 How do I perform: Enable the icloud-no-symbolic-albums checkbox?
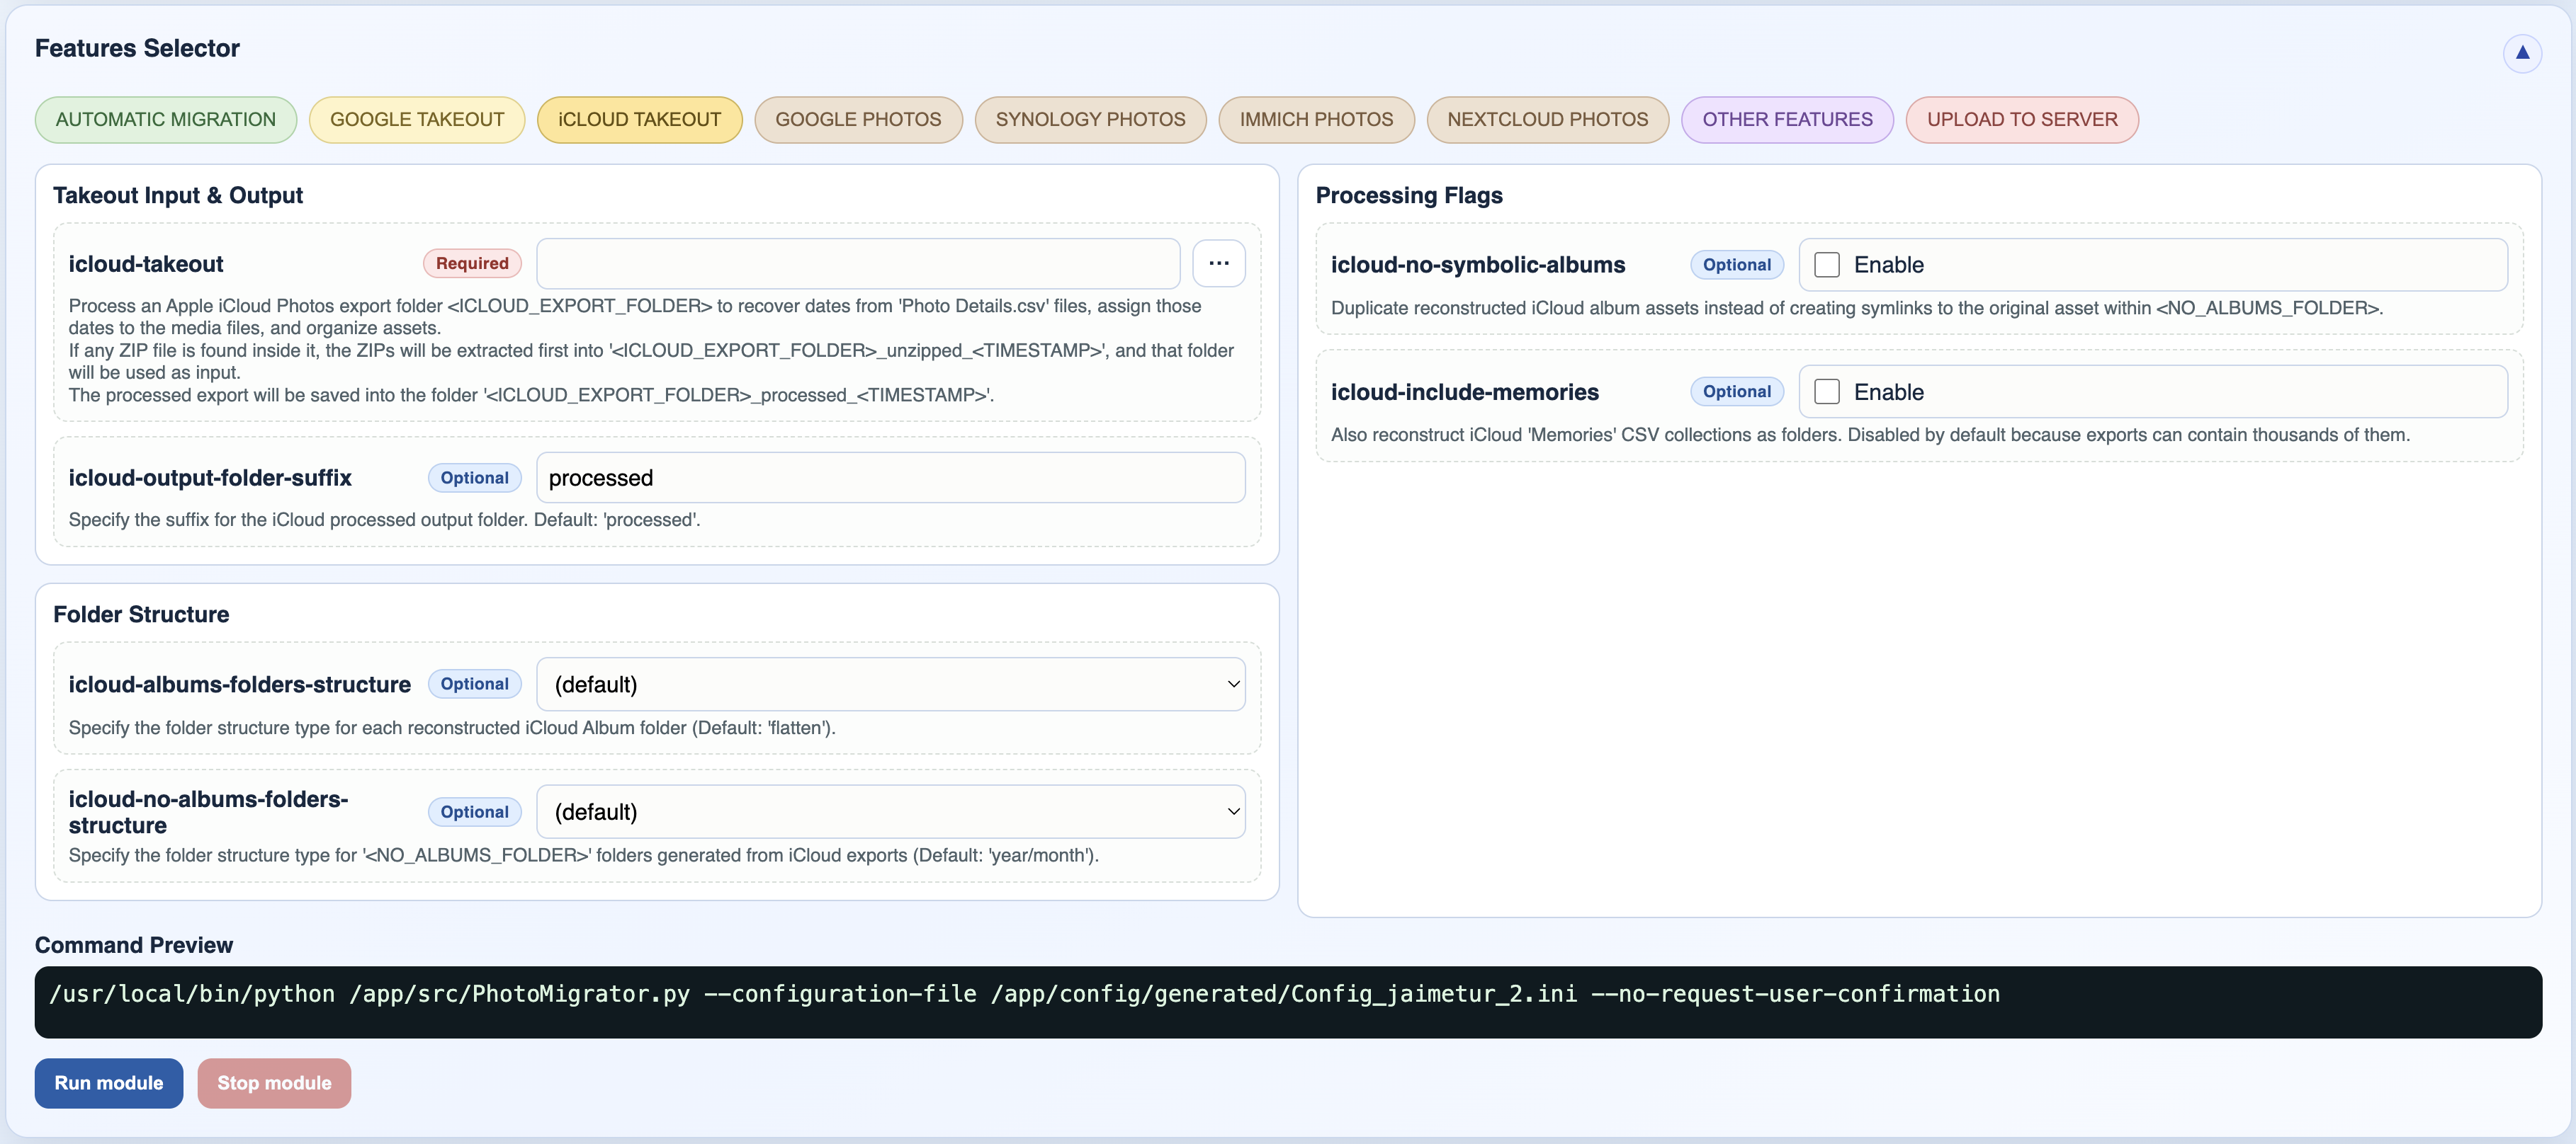point(1827,265)
